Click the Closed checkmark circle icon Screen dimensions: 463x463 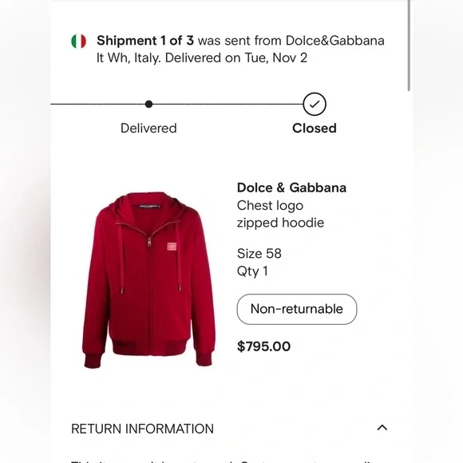315,104
